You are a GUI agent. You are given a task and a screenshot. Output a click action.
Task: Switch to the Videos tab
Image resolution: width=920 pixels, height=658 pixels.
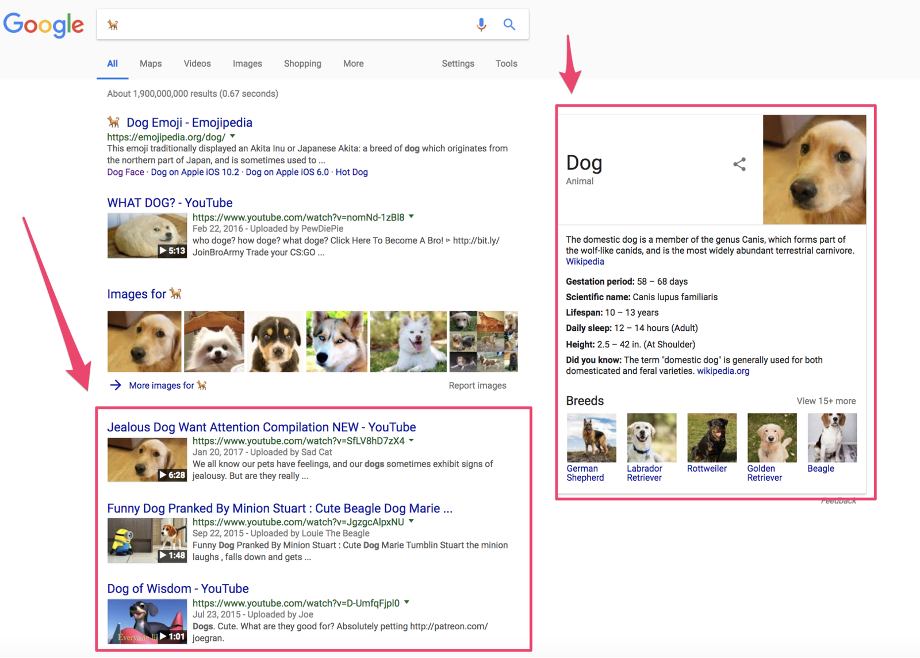point(197,64)
